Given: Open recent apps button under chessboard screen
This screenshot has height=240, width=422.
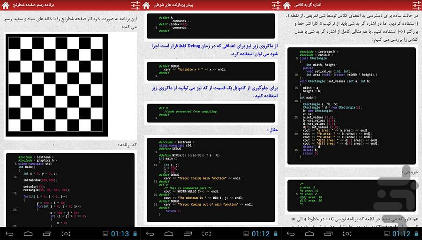Looking at the screenshot, I should click(47, 233).
